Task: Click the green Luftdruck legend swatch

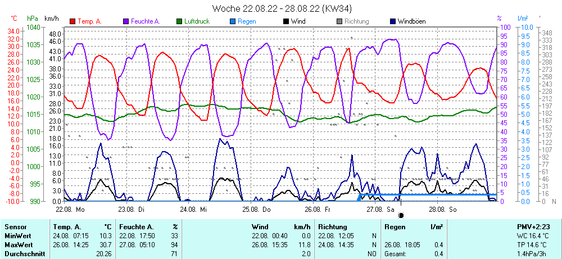Action: pos(180,22)
